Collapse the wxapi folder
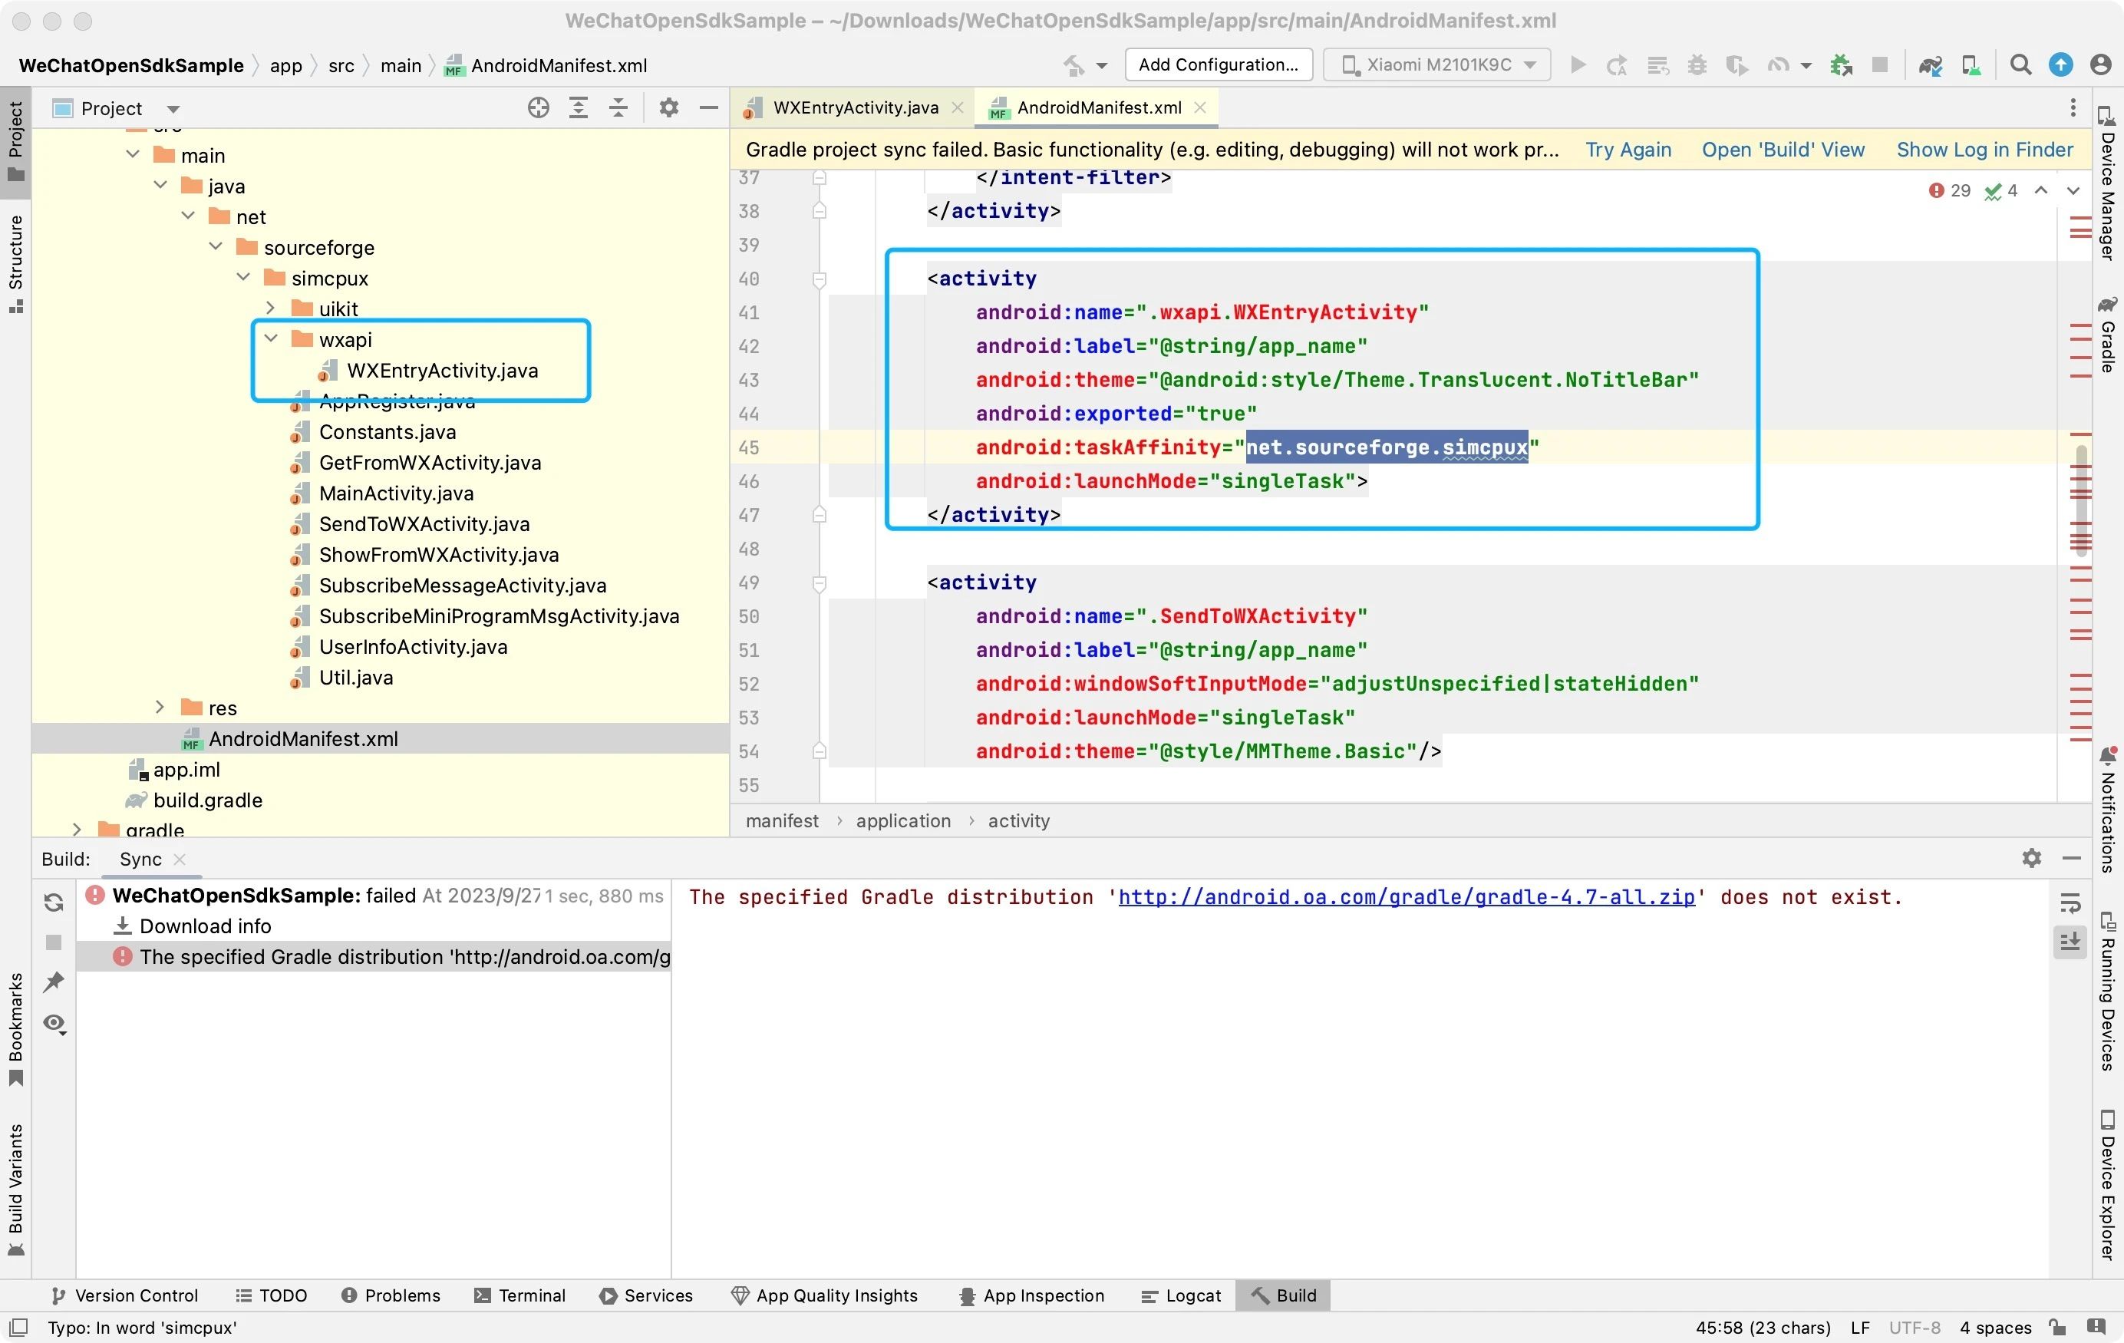This screenshot has width=2124, height=1343. pyautogui.click(x=271, y=339)
